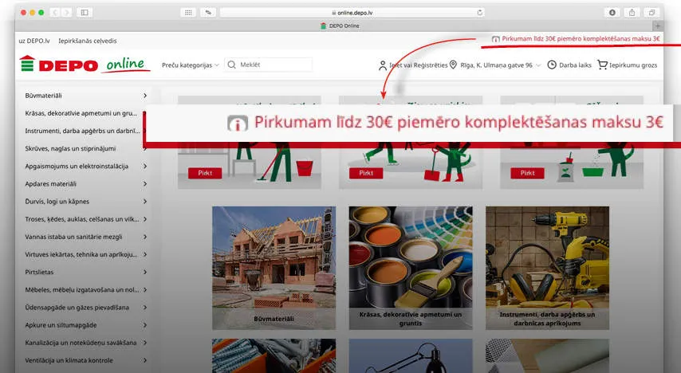681x373 pixels.
Task: Open the lamp image category tile
Action: [411, 355]
